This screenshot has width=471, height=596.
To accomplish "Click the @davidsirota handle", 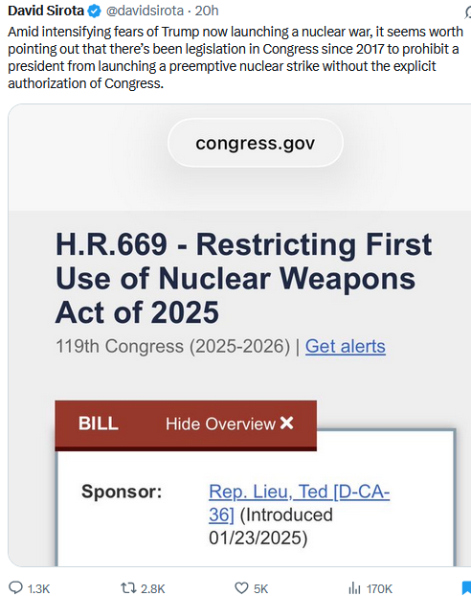I will point(145,11).
